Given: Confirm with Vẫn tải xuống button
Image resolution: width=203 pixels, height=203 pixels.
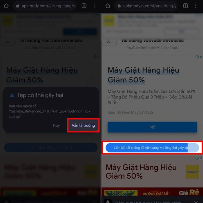Looking at the screenshot, I should point(84,125).
